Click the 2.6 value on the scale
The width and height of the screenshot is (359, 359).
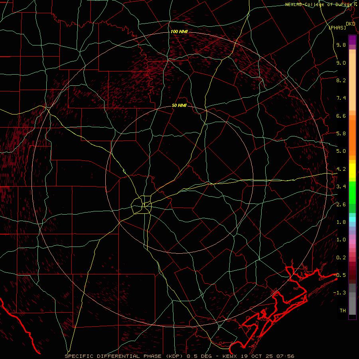pos(341,205)
